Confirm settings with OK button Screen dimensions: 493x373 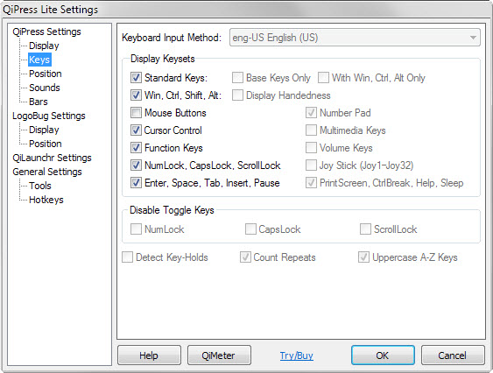383,355
